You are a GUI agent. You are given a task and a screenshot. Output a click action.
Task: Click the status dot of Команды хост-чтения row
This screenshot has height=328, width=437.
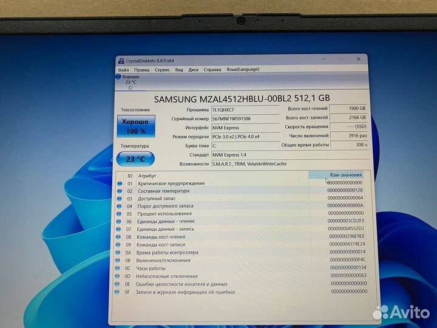click(118, 237)
